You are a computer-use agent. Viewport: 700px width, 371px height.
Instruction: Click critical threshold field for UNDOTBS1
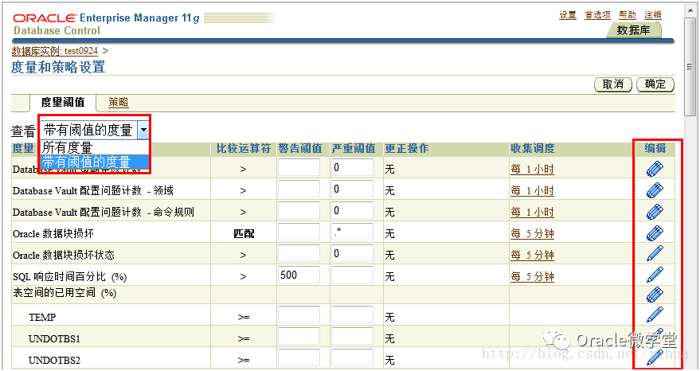pos(352,337)
